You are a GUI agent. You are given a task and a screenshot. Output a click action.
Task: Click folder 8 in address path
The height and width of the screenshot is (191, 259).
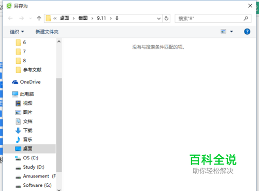[x=117, y=18]
